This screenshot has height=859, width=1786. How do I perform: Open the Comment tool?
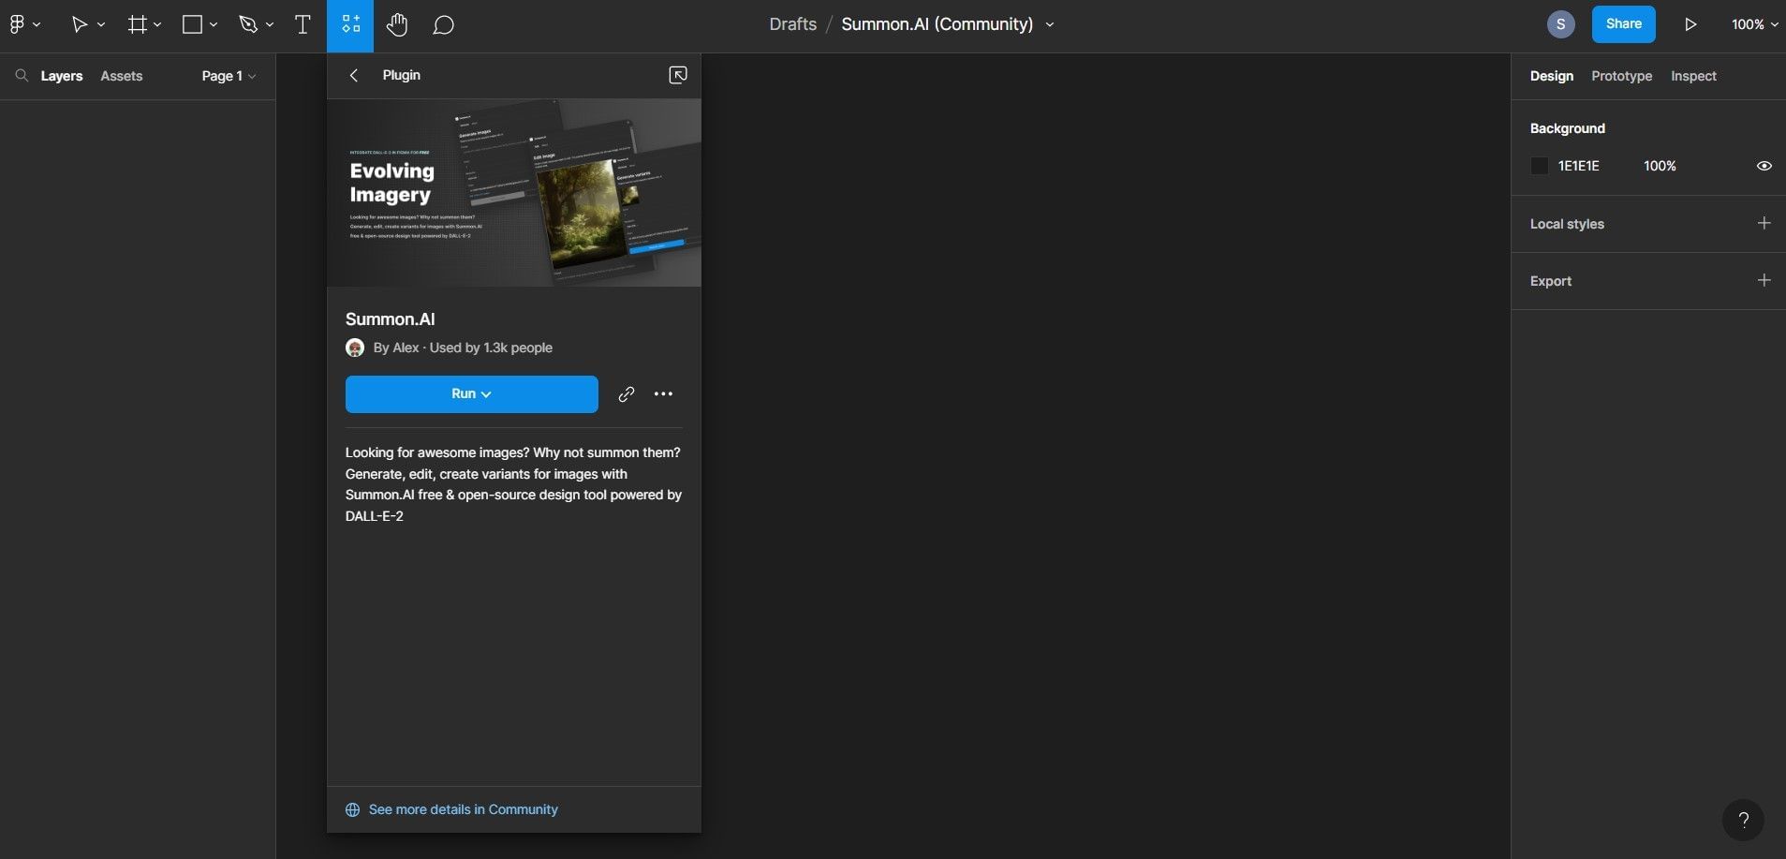tap(443, 24)
